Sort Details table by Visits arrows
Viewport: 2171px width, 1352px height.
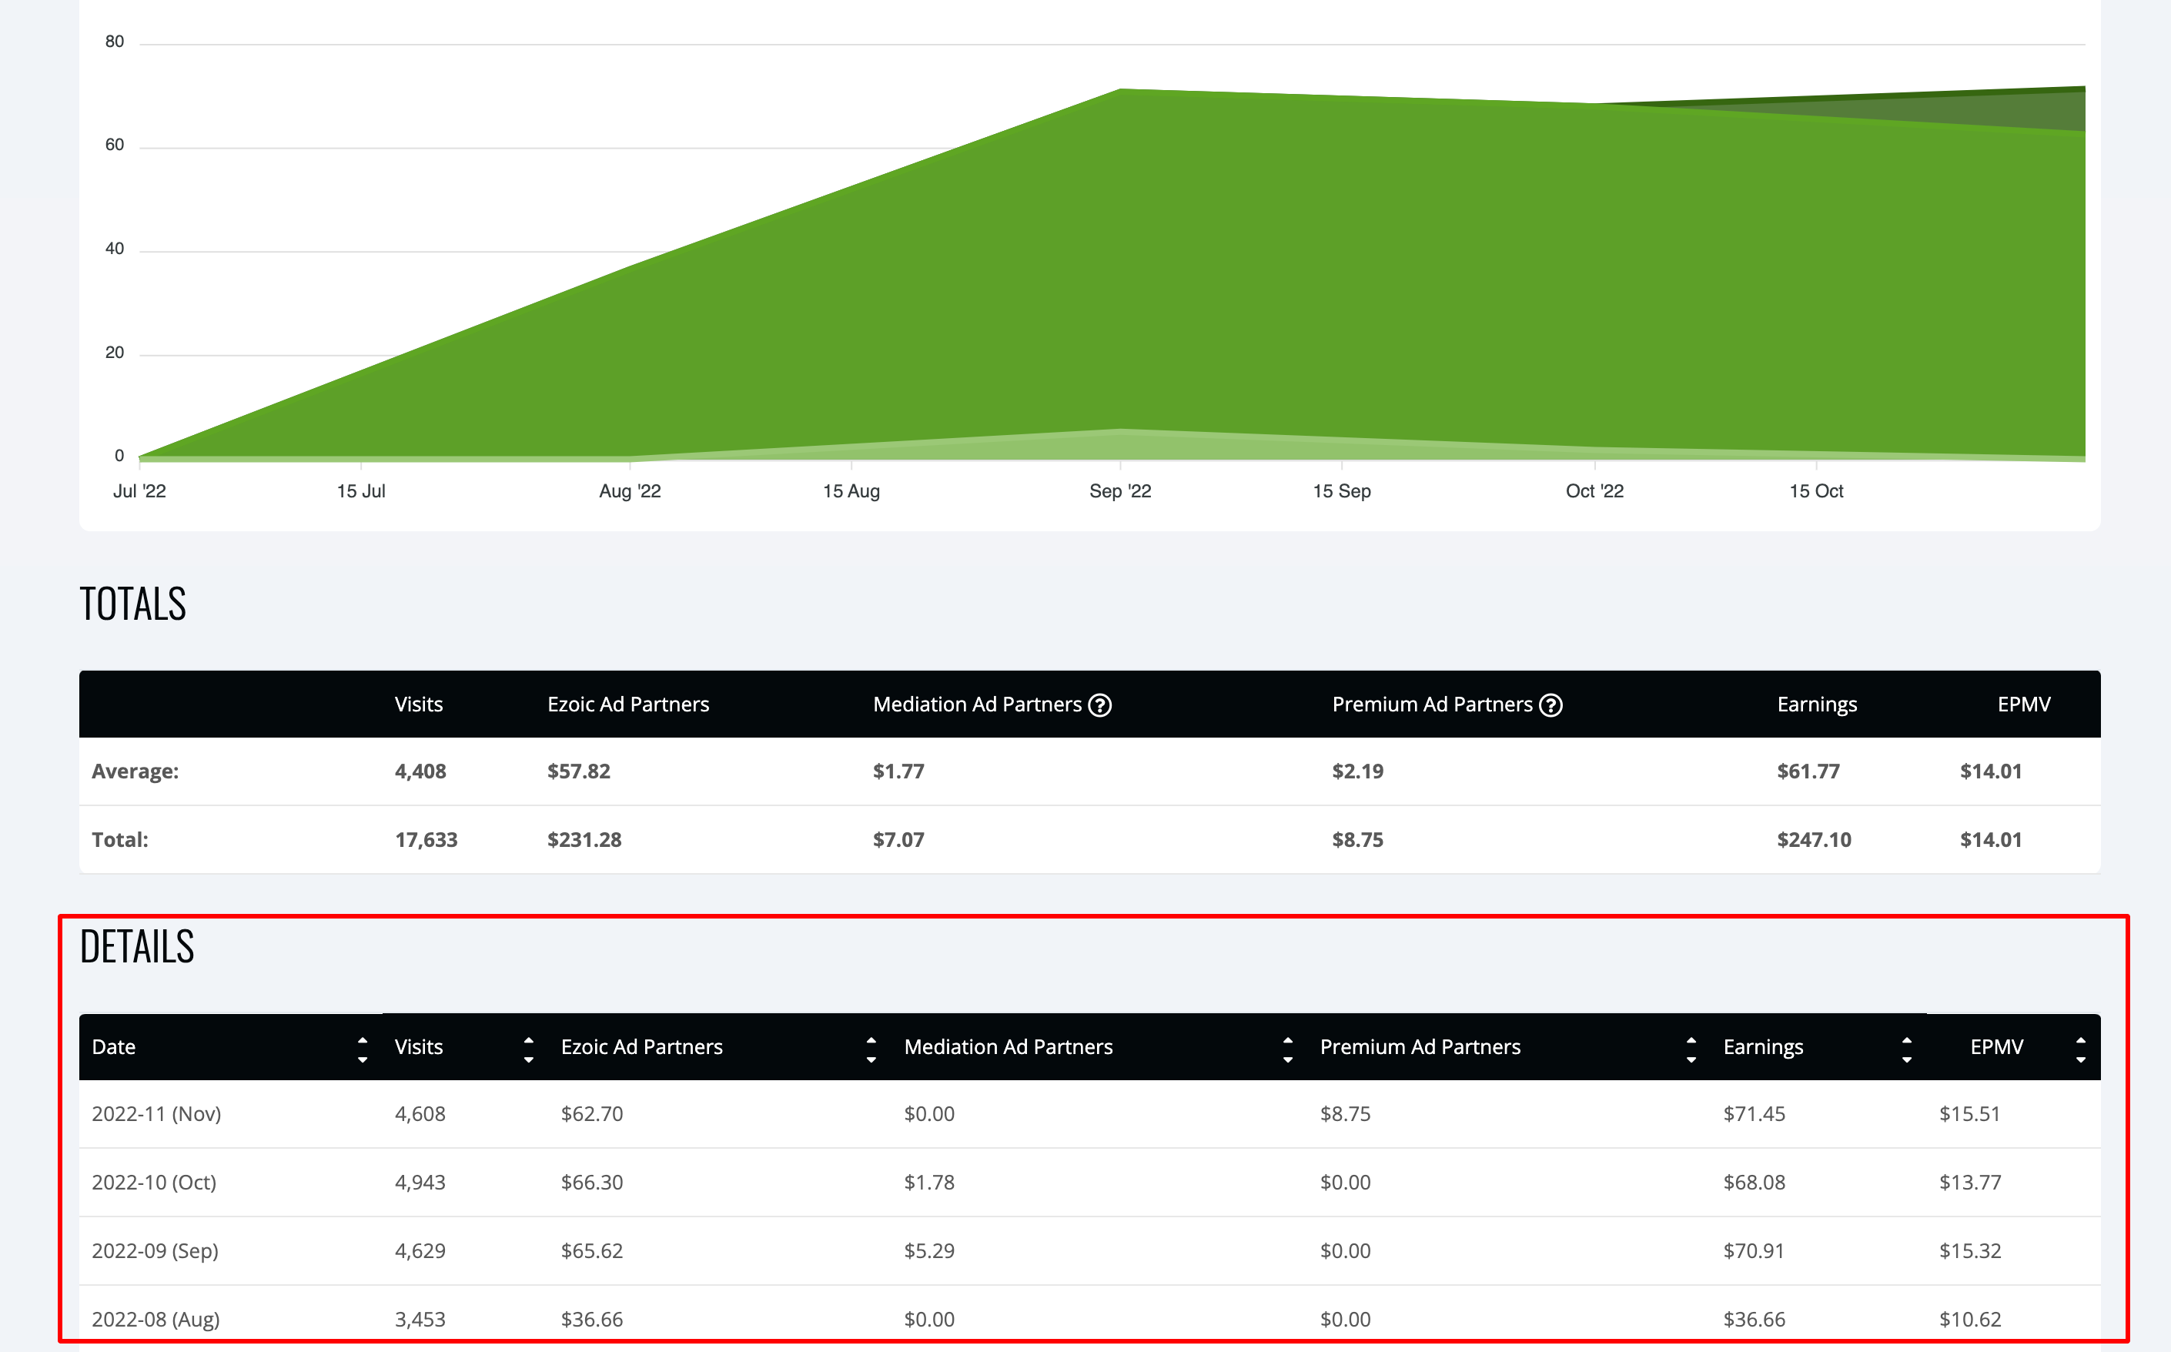pos(528,1049)
